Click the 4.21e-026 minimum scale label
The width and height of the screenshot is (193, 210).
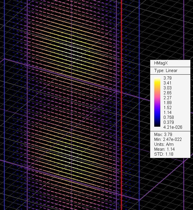point(172,127)
